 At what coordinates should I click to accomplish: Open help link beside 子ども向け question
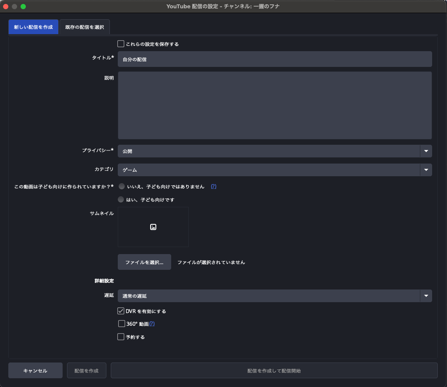(214, 187)
